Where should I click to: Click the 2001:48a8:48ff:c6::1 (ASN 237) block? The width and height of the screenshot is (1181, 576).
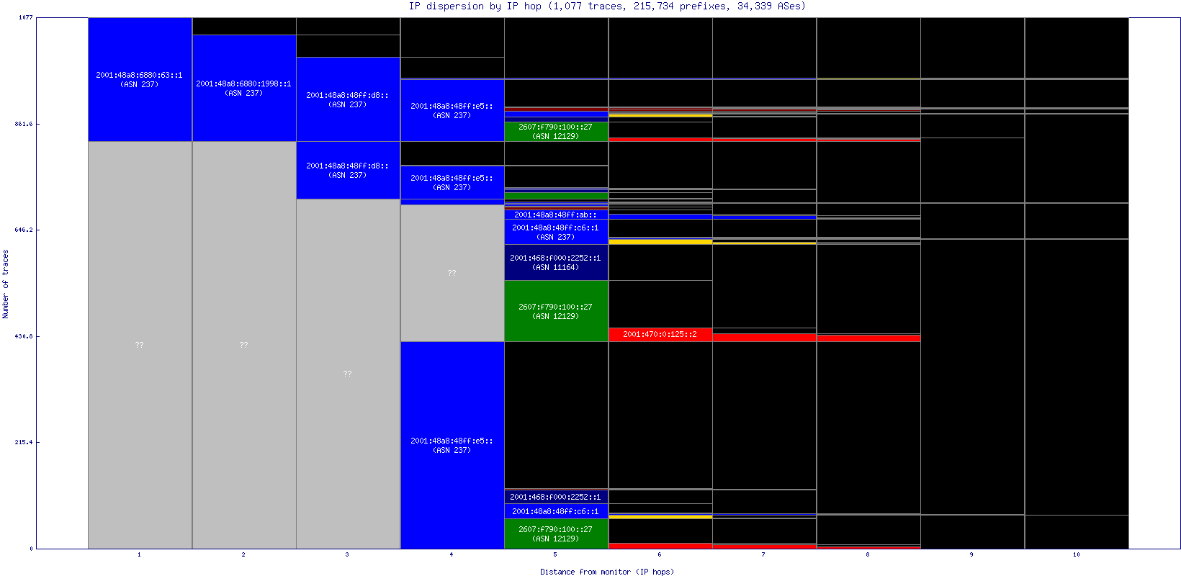tap(556, 232)
